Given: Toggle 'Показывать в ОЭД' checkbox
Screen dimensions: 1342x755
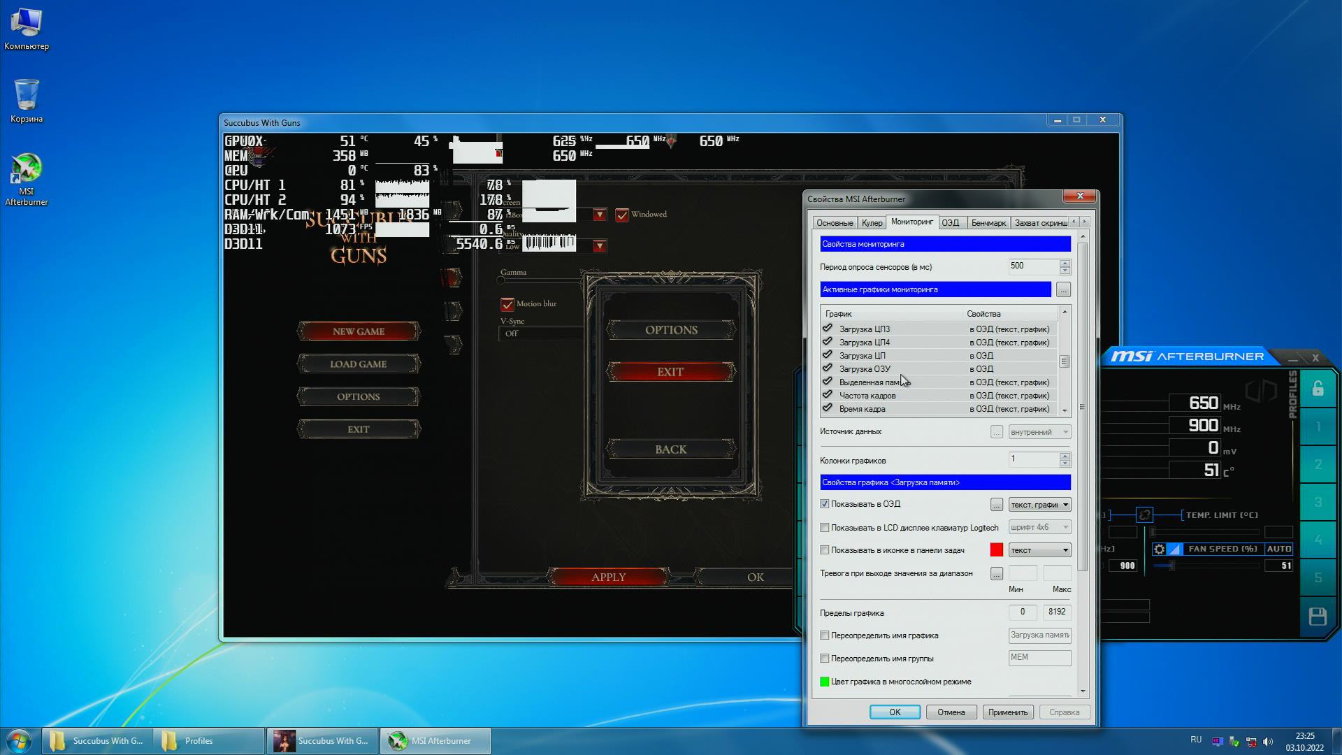Looking at the screenshot, I should click(x=825, y=504).
